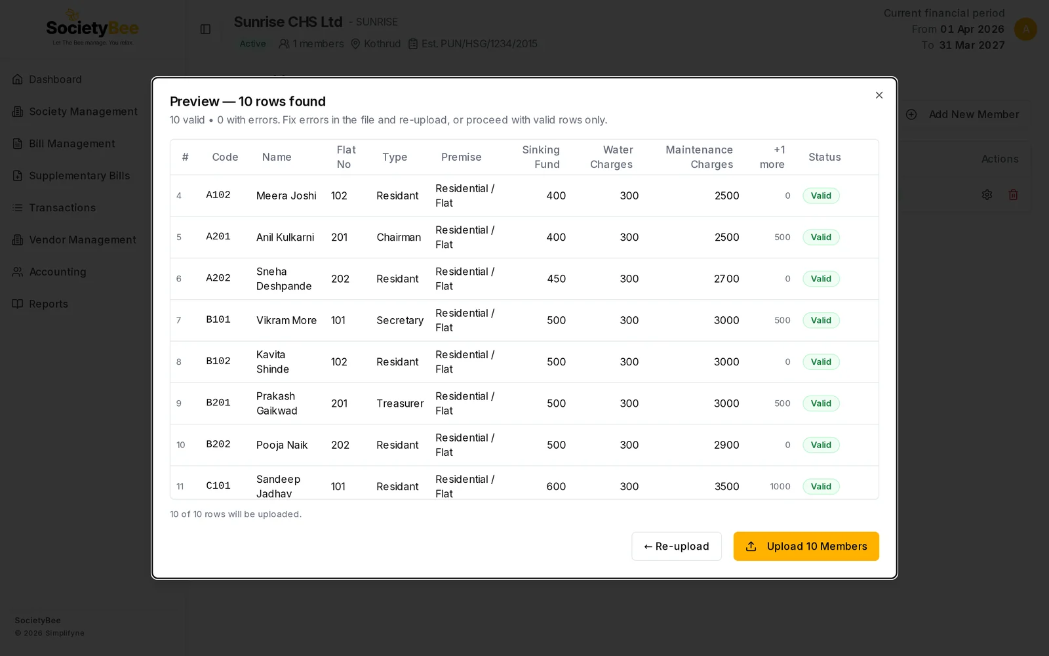
Task: Click the name Vikram More
Action: pos(287,320)
